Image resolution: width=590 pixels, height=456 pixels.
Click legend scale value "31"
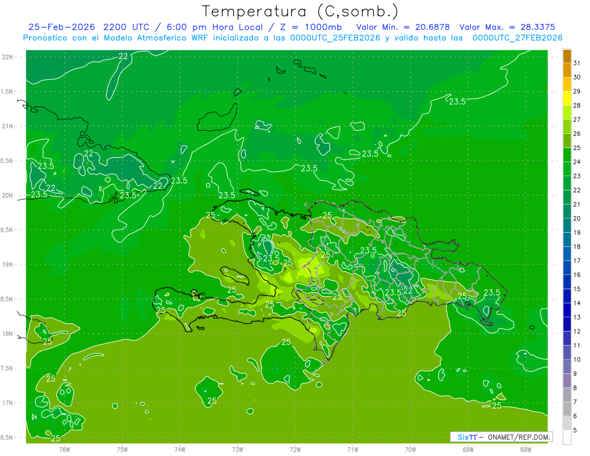(577, 63)
